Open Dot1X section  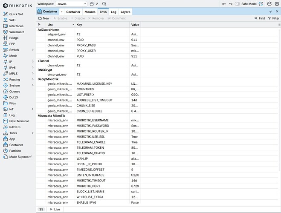click(x=14, y=98)
